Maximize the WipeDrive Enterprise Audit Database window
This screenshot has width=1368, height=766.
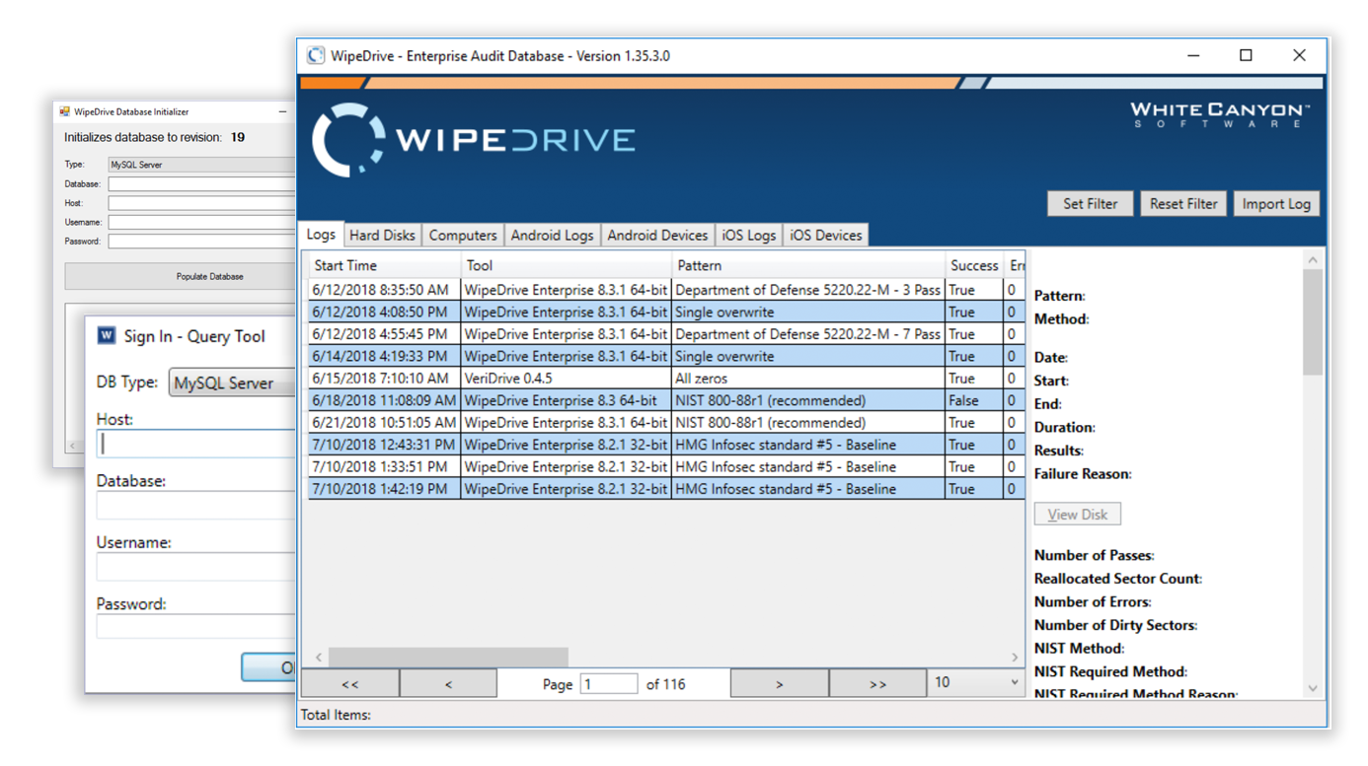coord(1246,55)
